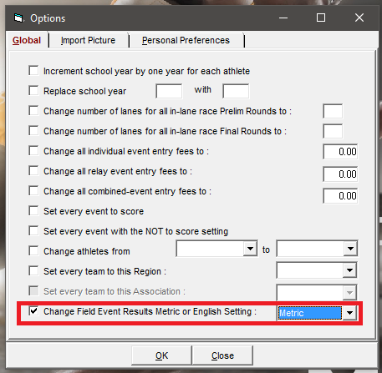Confirm changes with the OK button
Screen dimensions: 382x373
(161, 355)
